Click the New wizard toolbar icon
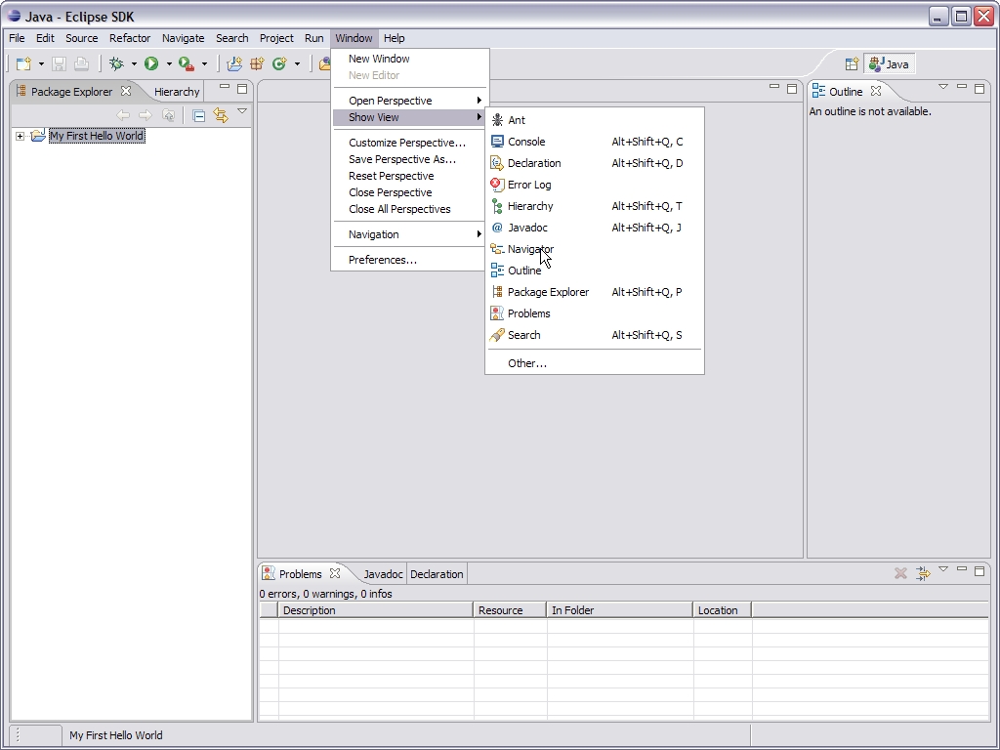1000x750 pixels. [x=23, y=63]
